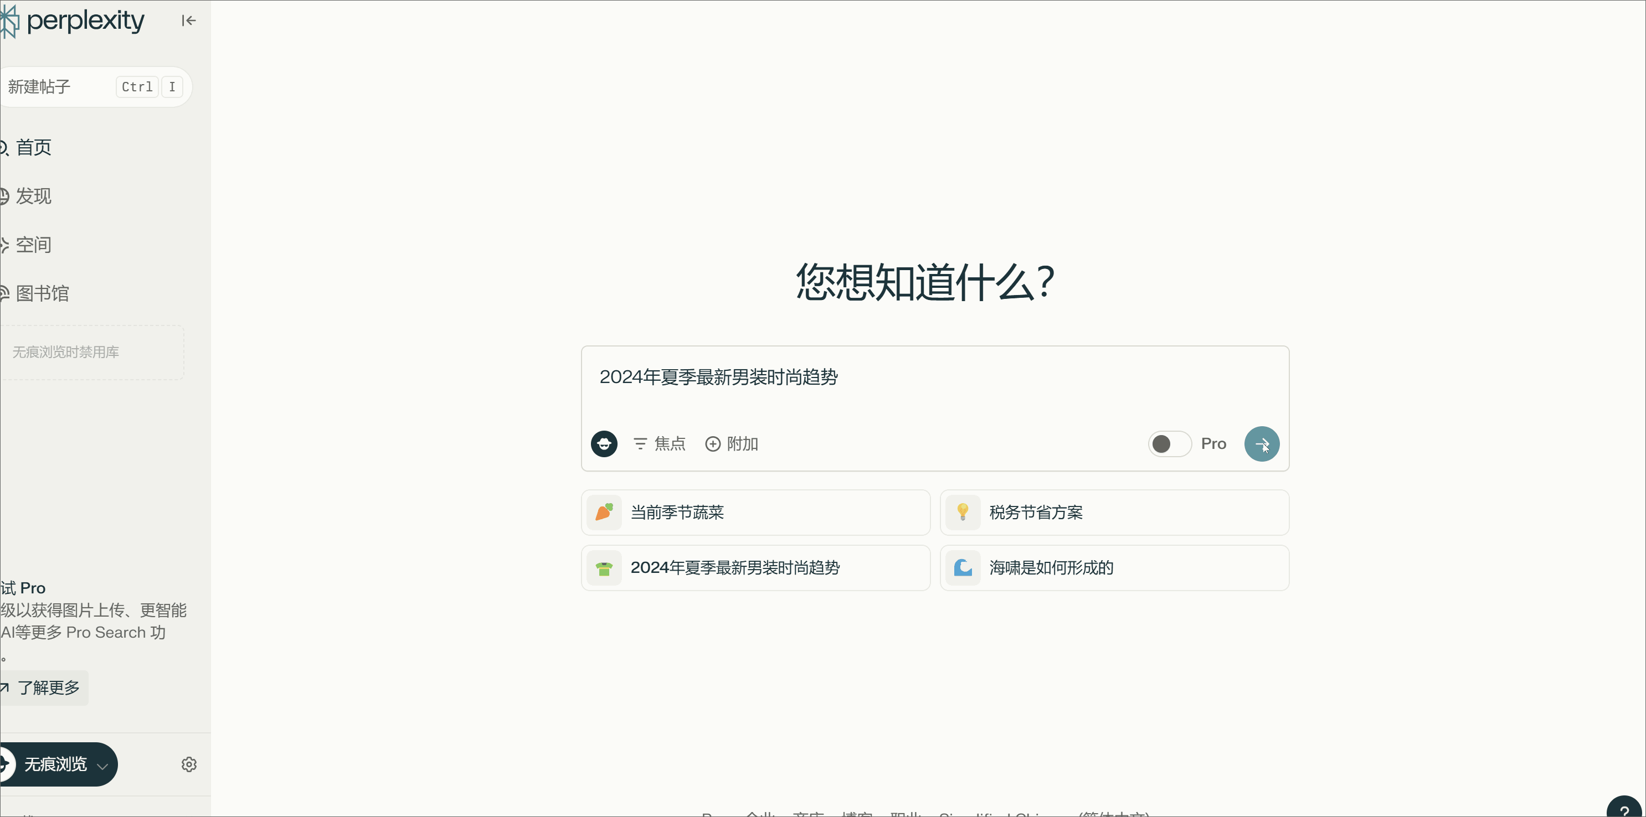Click the carrot icon for seasonal vegetables
The height and width of the screenshot is (817, 1646).
coord(604,513)
